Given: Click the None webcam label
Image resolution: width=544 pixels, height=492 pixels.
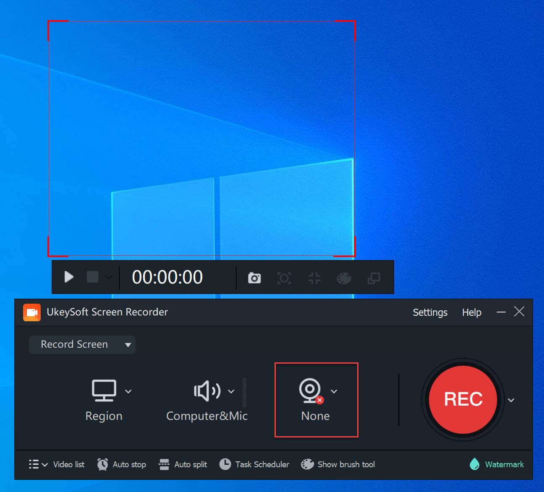Looking at the screenshot, I should click(x=315, y=416).
